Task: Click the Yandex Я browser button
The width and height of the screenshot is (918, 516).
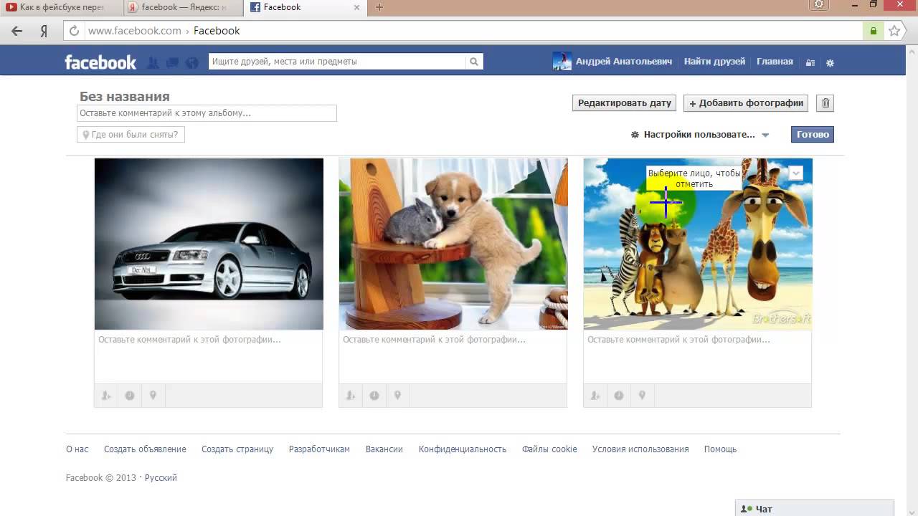Action: click(x=44, y=31)
